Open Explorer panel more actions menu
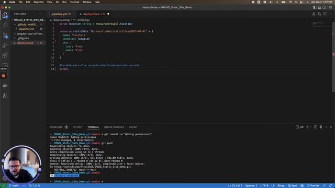 [x=41, y=14]
